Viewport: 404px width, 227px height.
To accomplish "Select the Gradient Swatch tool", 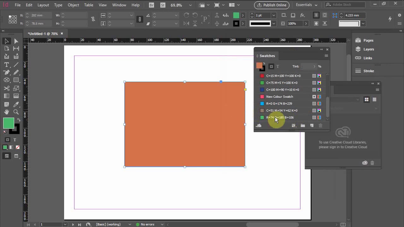I will tap(7, 96).
